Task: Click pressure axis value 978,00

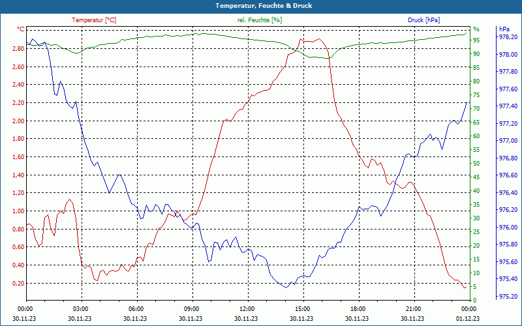Action: (508, 54)
